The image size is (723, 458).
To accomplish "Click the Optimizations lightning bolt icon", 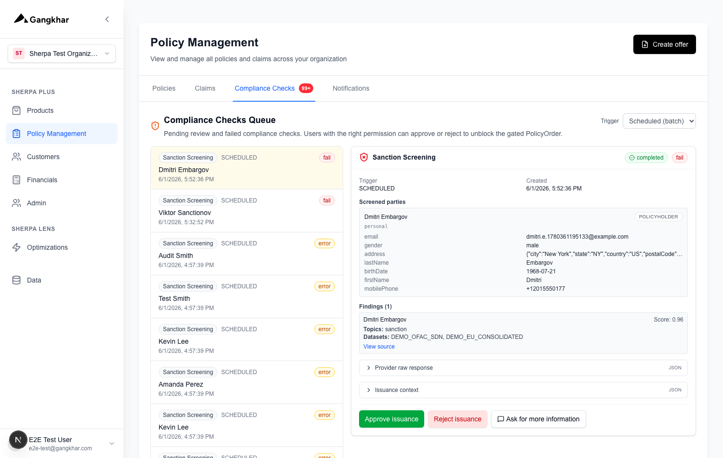I will click(16, 247).
